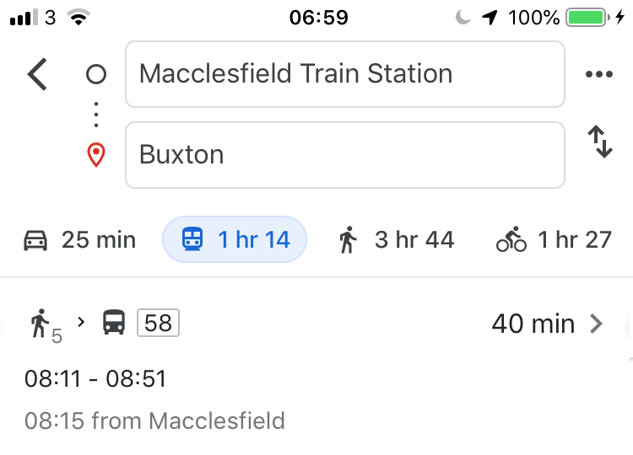Switch to driving tab 25 min
The width and height of the screenshot is (633, 455).
coord(79,240)
